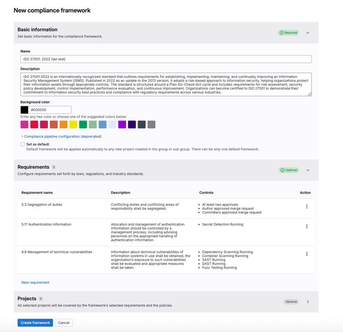Click the Secret Detection Running control
Screen dimensions: 343x332
223,224
